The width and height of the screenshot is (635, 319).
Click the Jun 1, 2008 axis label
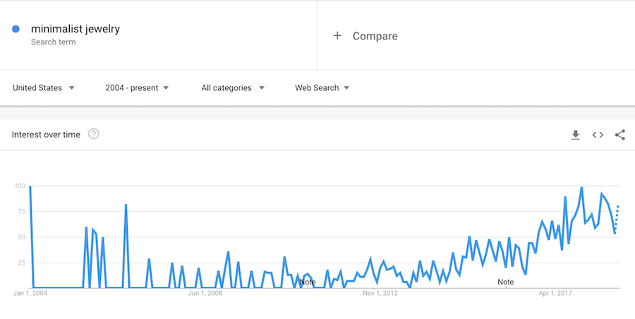205,294
